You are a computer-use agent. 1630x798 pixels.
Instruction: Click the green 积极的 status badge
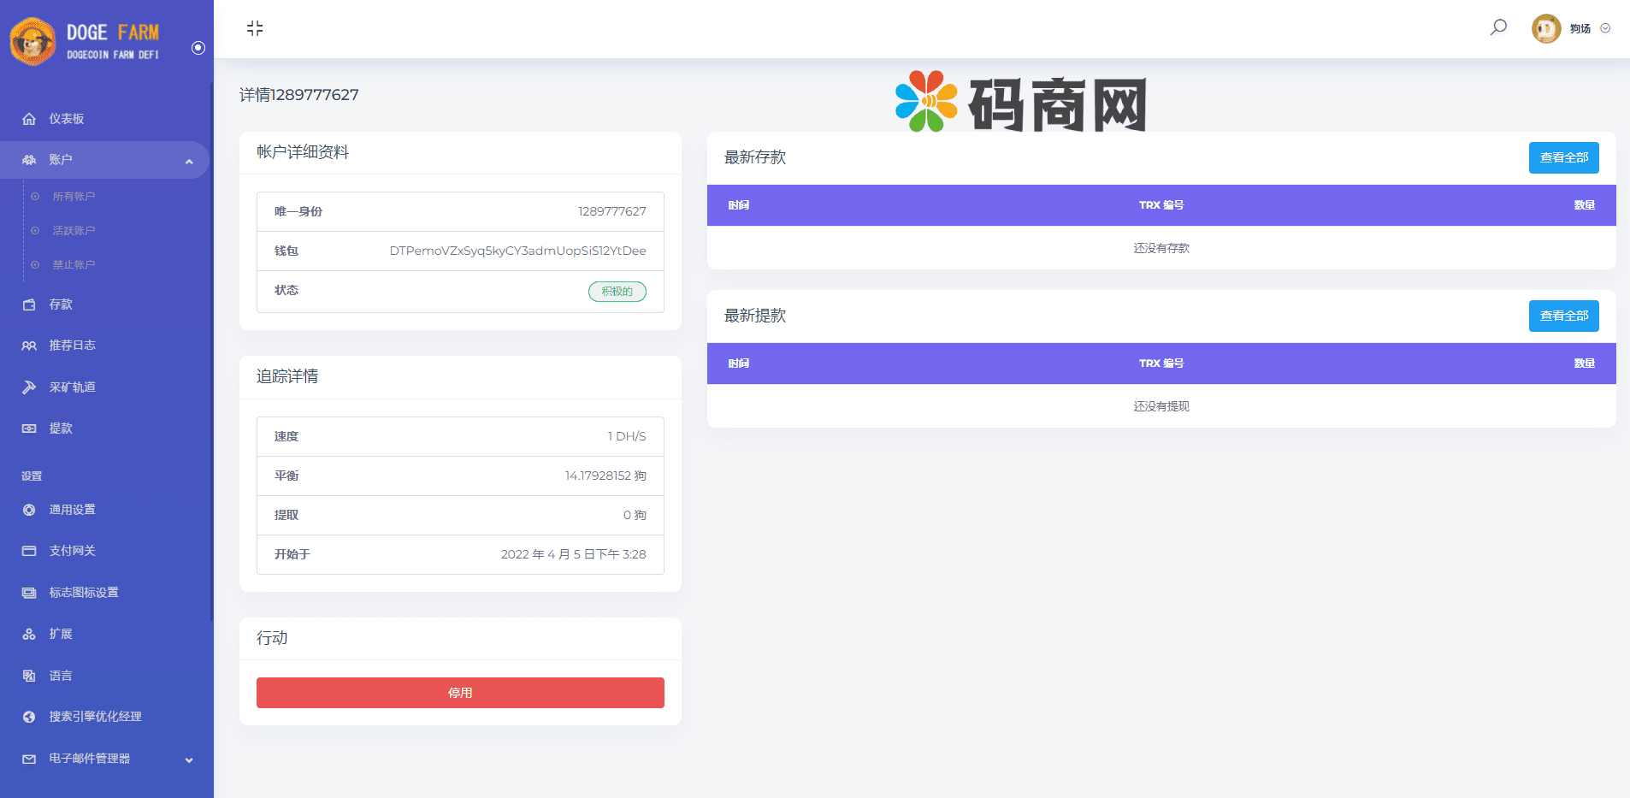click(617, 292)
